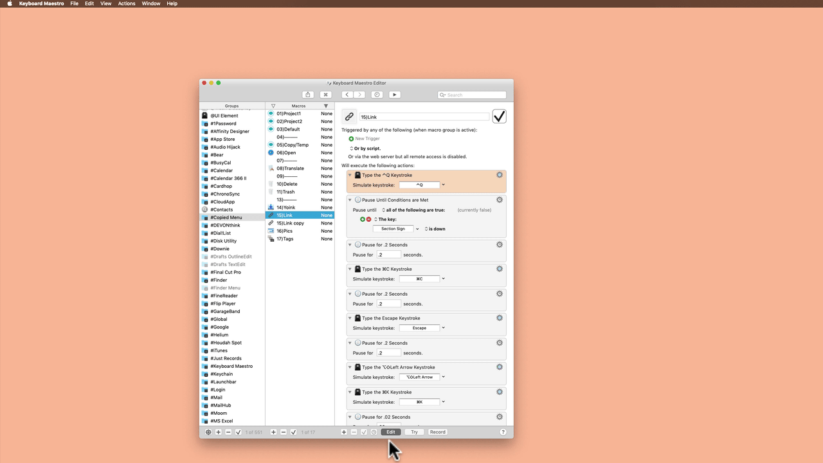823x463 pixels.
Task: Open the File menu
Action: tap(75, 3)
